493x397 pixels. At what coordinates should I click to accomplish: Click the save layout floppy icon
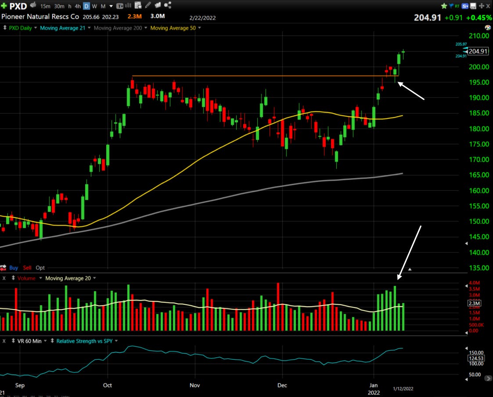[473, 6]
